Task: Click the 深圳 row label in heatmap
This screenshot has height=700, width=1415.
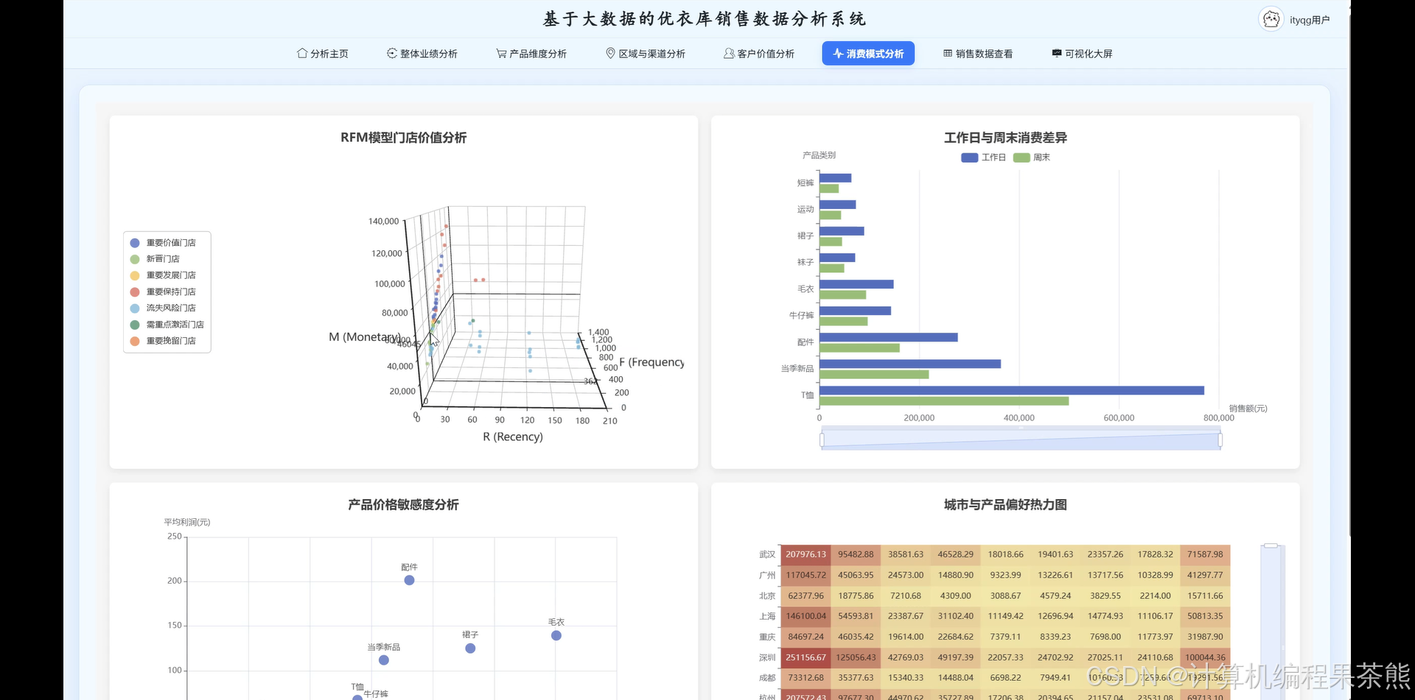Action: (767, 657)
